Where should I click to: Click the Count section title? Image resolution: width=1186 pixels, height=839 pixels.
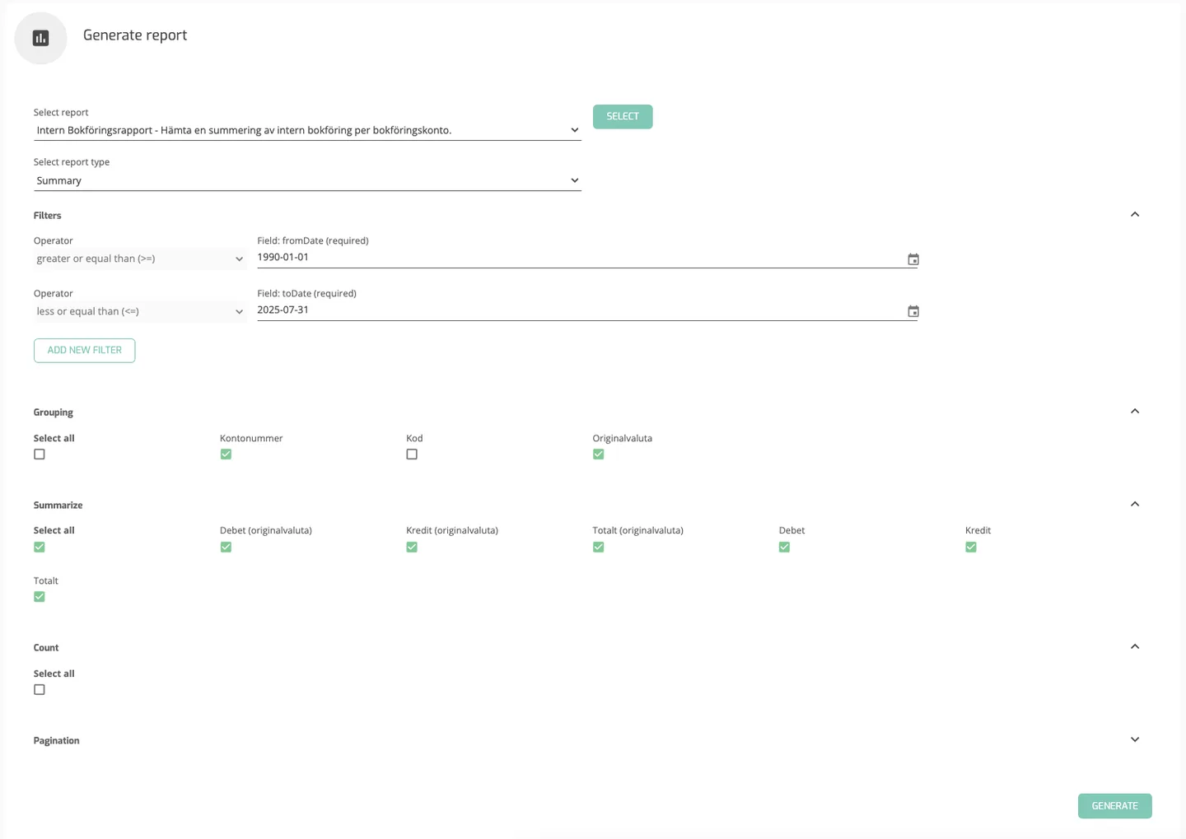tap(46, 648)
